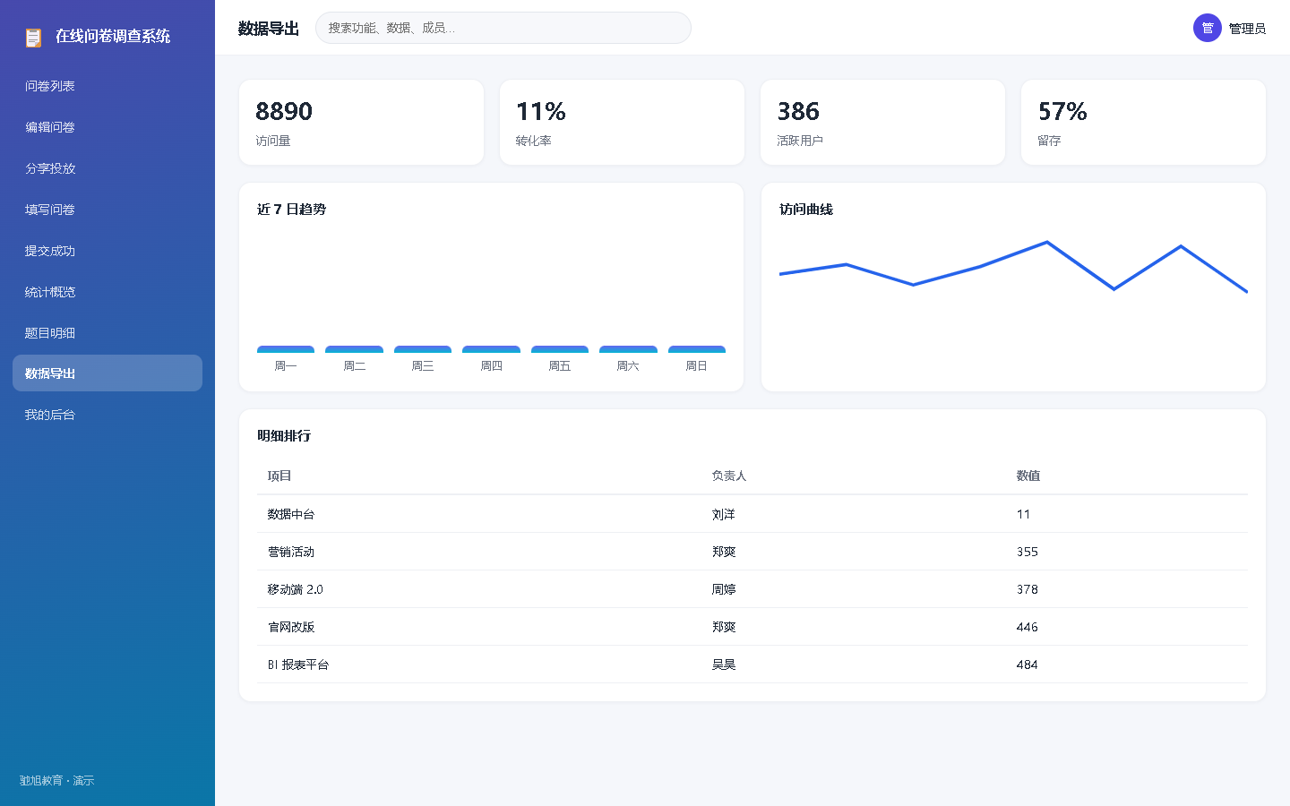Click owner cell 刘洋

pyautogui.click(x=724, y=514)
